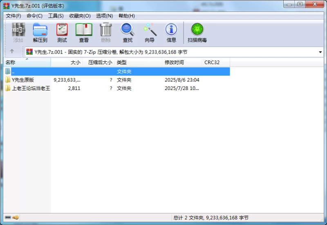Click the date 2025/7/28 10...
This screenshot has height=225, width=327.
182,88
